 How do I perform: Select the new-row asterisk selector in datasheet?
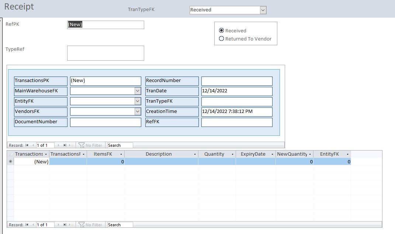pos(10,162)
